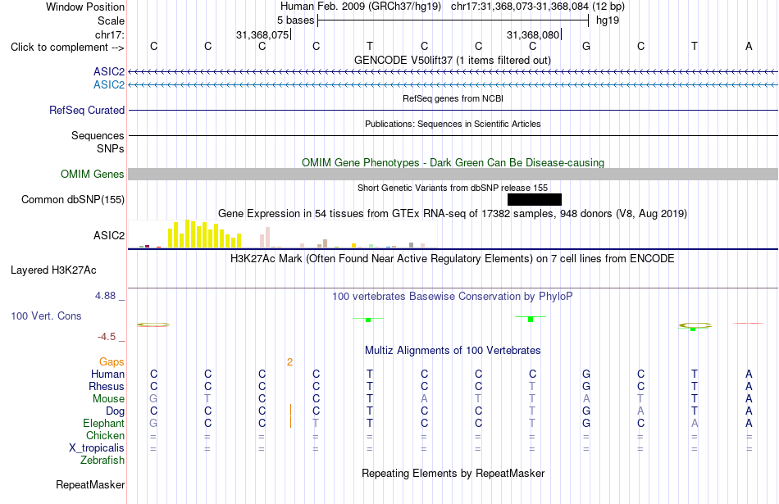Open the Layered H3K27Ac track label
Screen dimensions: 779x504
53,270
